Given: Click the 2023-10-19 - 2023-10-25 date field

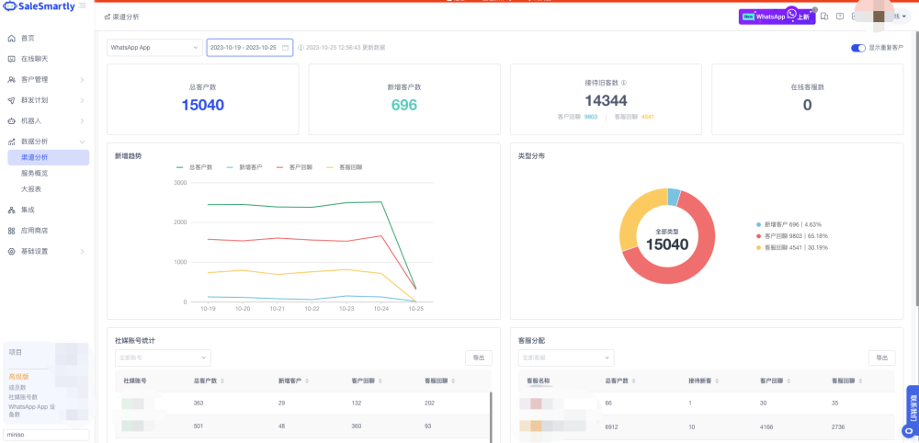Looking at the screenshot, I should (250, 48).
